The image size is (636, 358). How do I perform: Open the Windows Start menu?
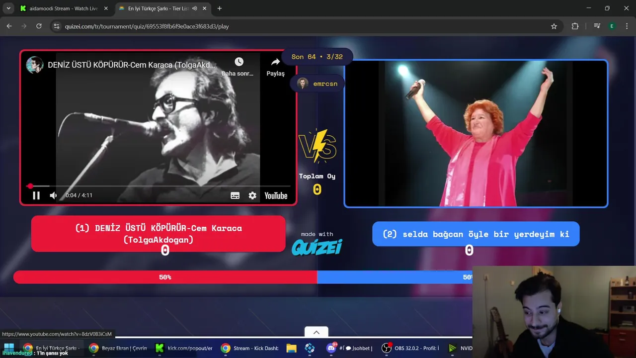tap(9, 348)
